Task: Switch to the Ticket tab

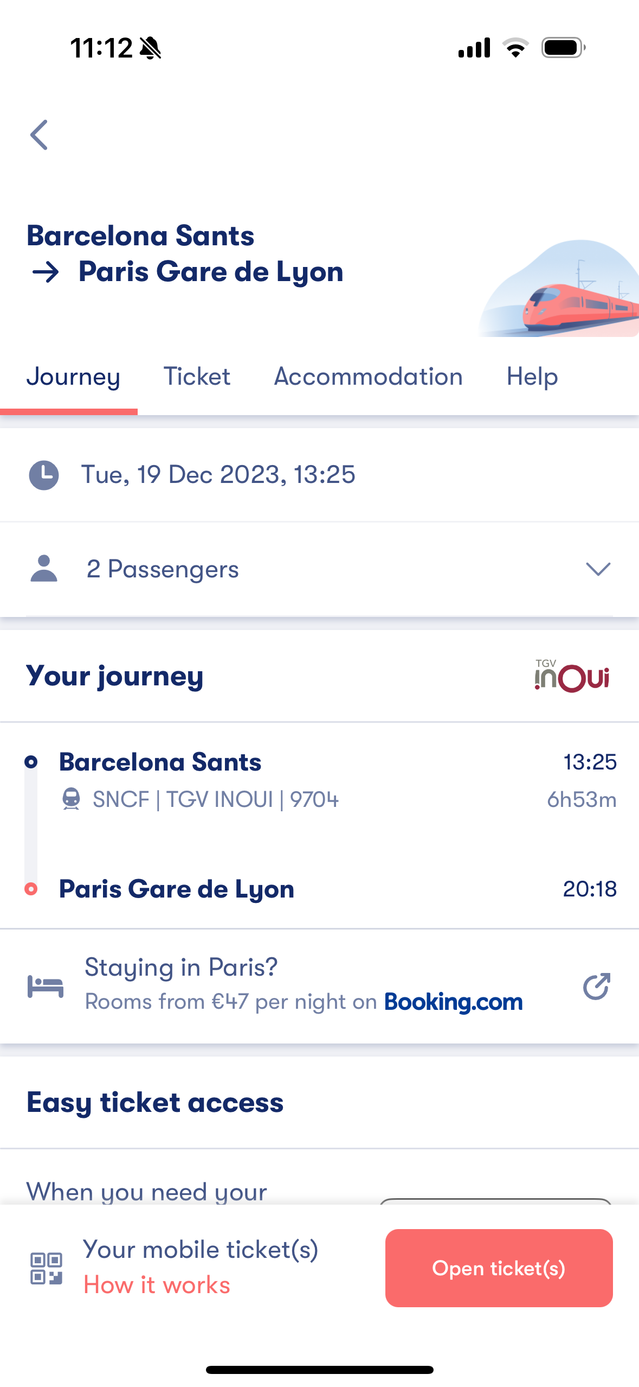Action: click(197, 377)
